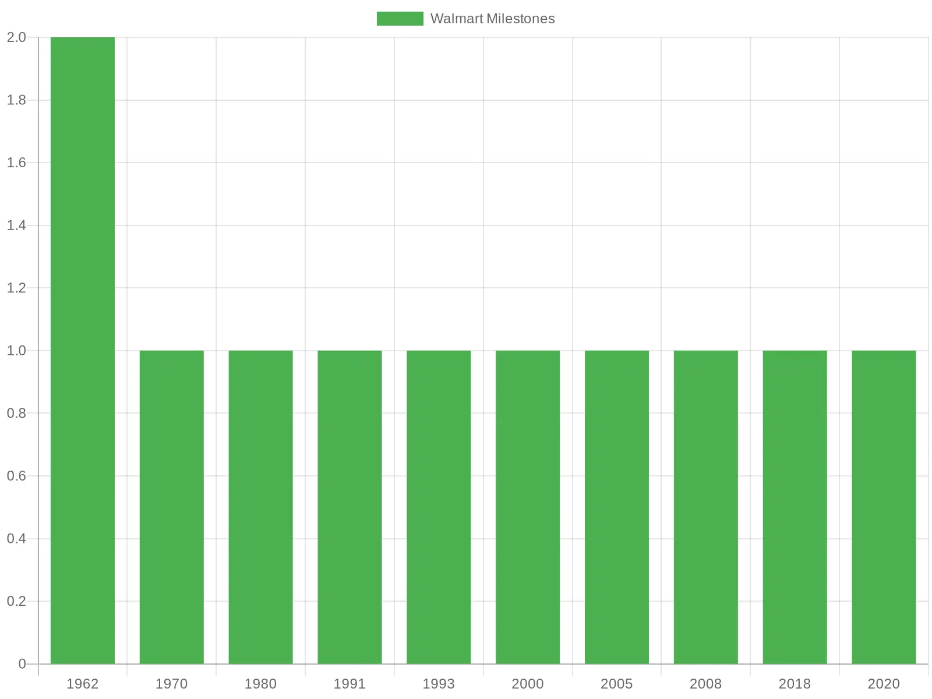932x699 pixels.
Task: Toggle the Walmart Milestones legend swatch
Action: [x=400, y=19]
